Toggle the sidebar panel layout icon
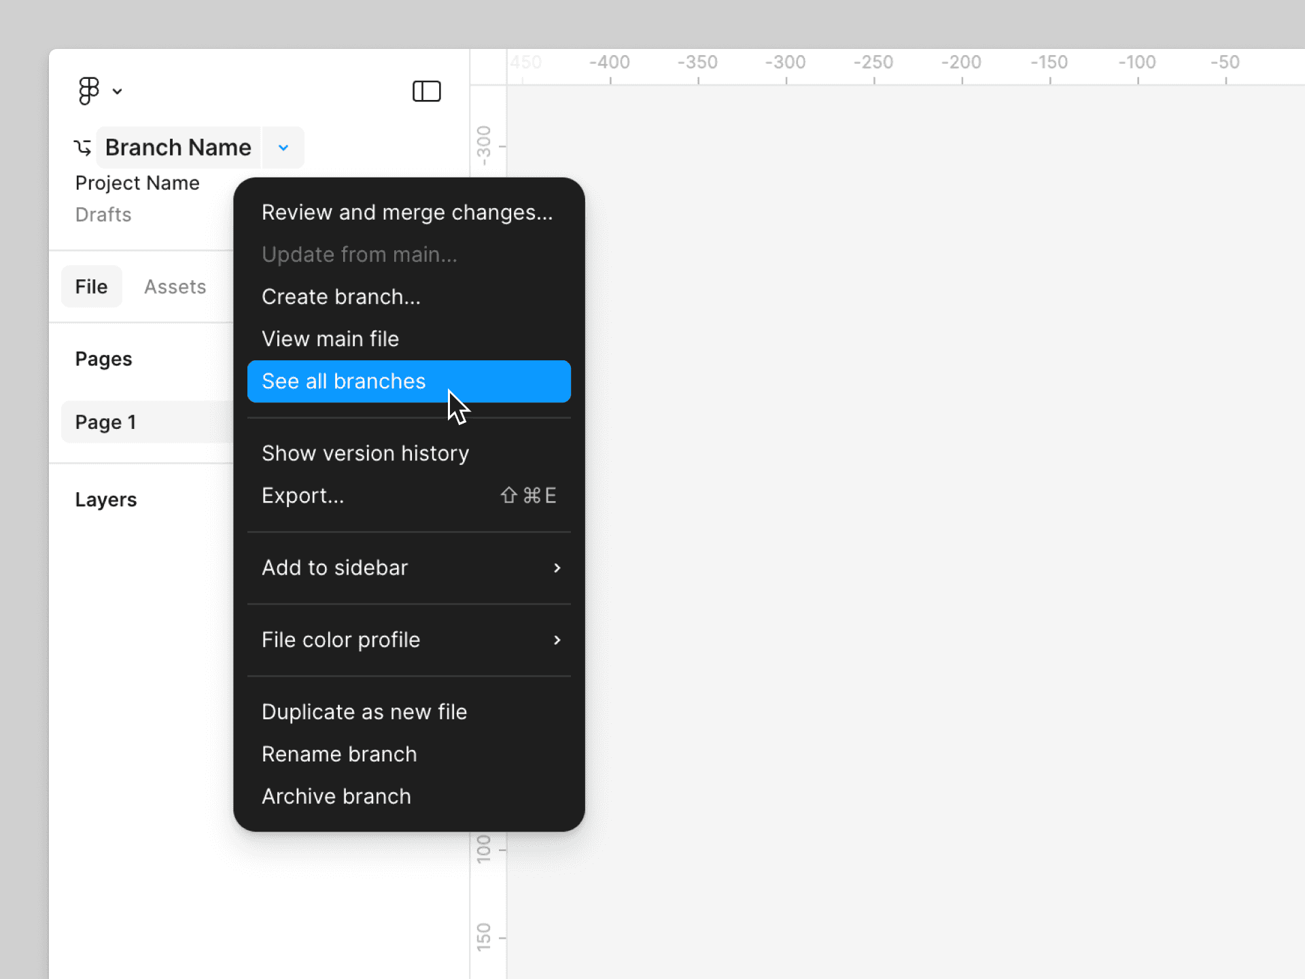The image size is (1305, 979). [426, 91]
